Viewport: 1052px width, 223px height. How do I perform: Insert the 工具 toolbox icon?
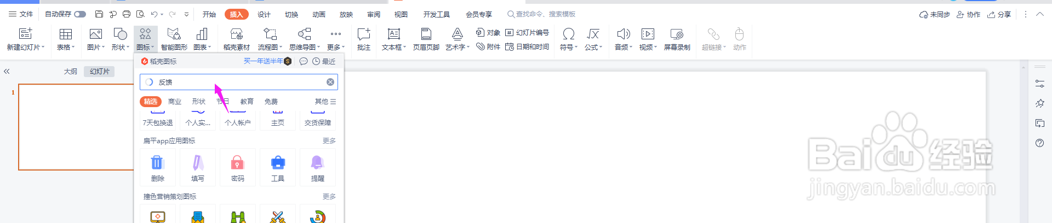[x=278, y=167]
